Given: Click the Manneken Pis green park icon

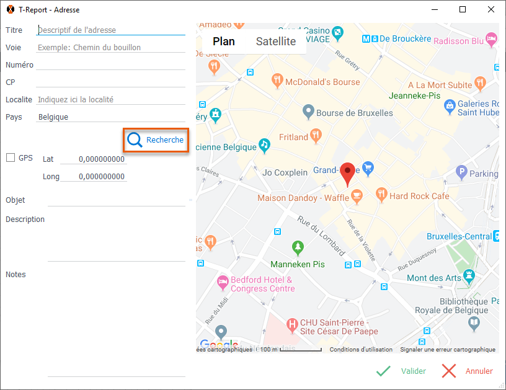Looking at the screenshot, I should (298, 247).
